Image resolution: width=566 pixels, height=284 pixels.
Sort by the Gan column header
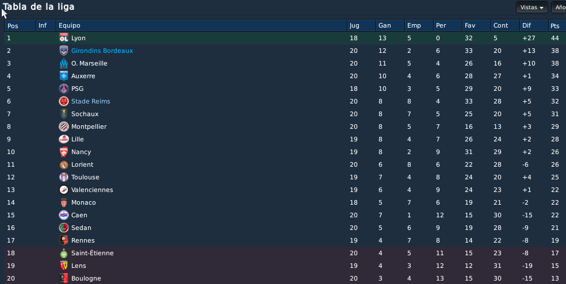pos(390,26)
